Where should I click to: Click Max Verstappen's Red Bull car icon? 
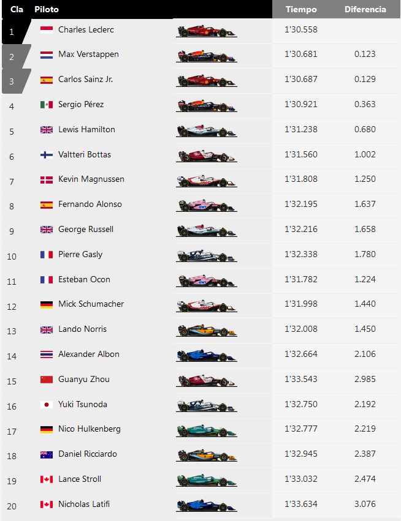[206, 56]
